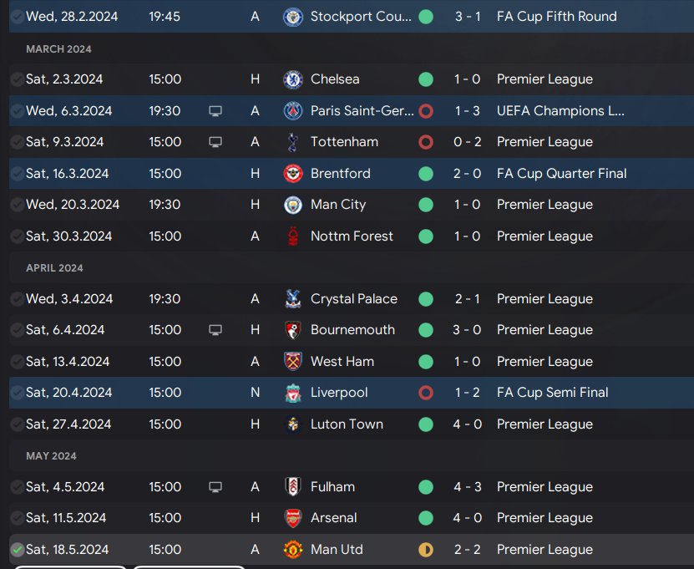Image resolution: width=694 pixels, height=569 pixels.
Task: Click the Arsenal club crest
Action: coord(293,518)
